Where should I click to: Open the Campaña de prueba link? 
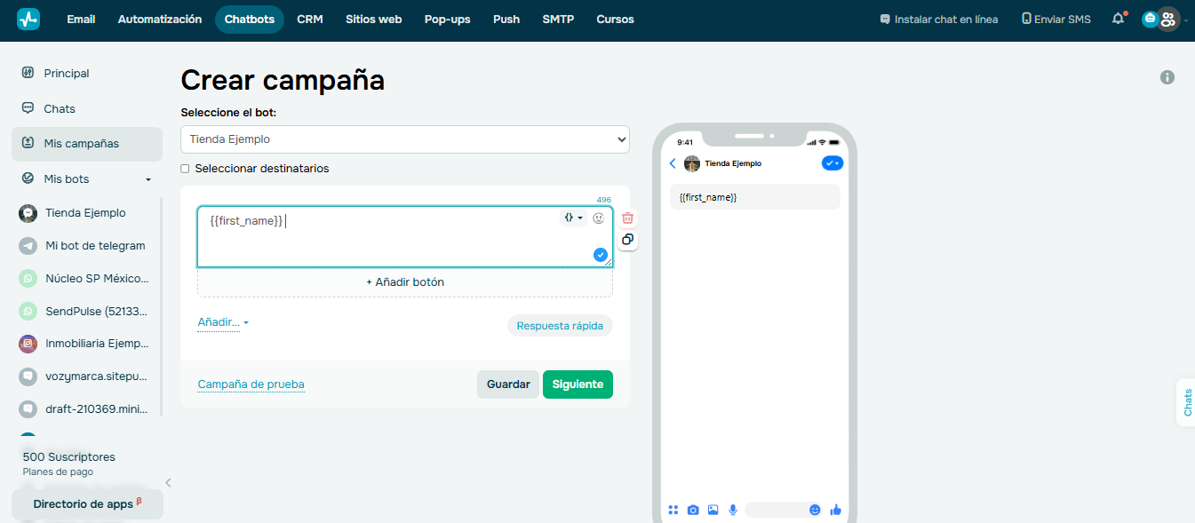click(x=251, y=384)
